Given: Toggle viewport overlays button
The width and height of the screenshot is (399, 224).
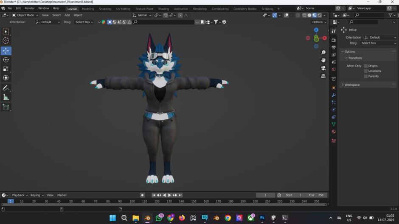Looking at the screenshot, I should 286,15.
